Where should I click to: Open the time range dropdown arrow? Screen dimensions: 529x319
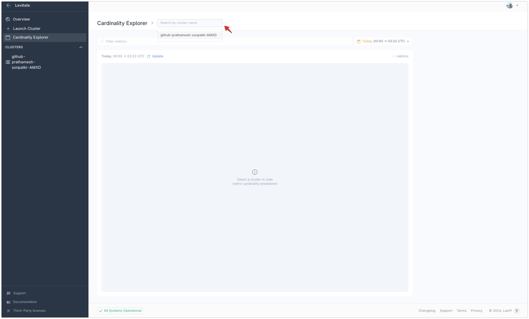(408, 41)
